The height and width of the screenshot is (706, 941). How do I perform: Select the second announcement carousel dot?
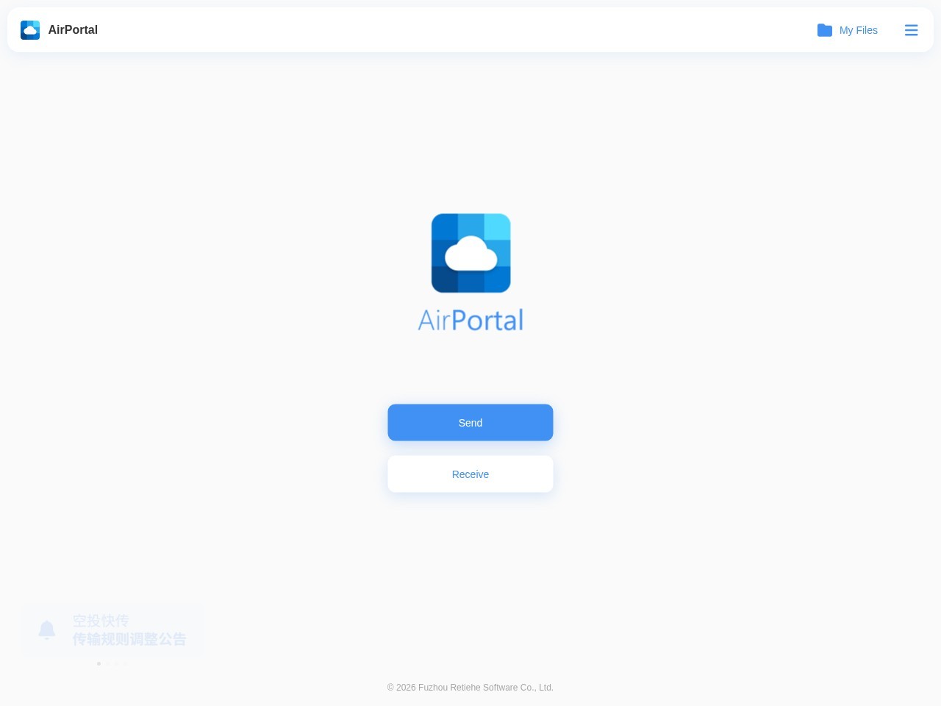coord(107,663)
